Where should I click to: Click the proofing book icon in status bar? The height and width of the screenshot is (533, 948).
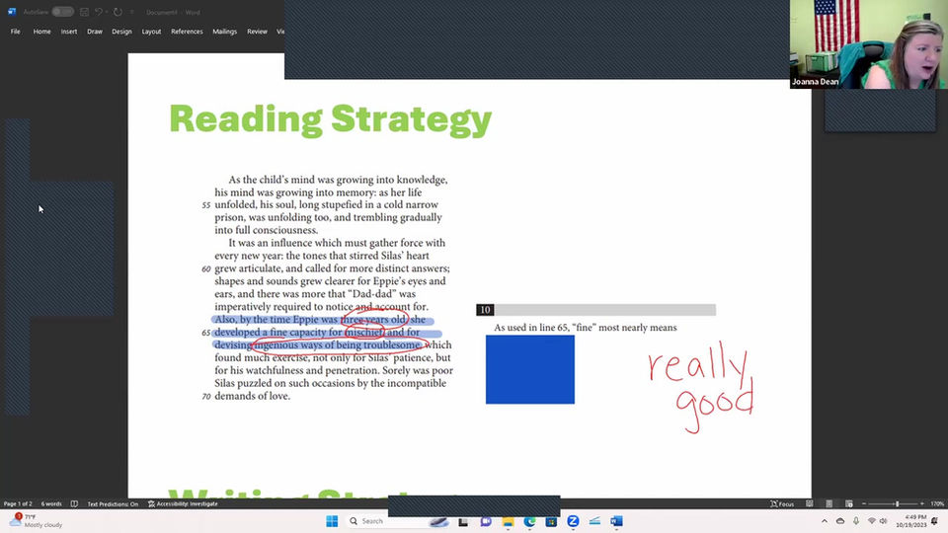74,503
